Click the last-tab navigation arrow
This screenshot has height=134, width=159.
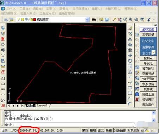(x=22, y=106)
